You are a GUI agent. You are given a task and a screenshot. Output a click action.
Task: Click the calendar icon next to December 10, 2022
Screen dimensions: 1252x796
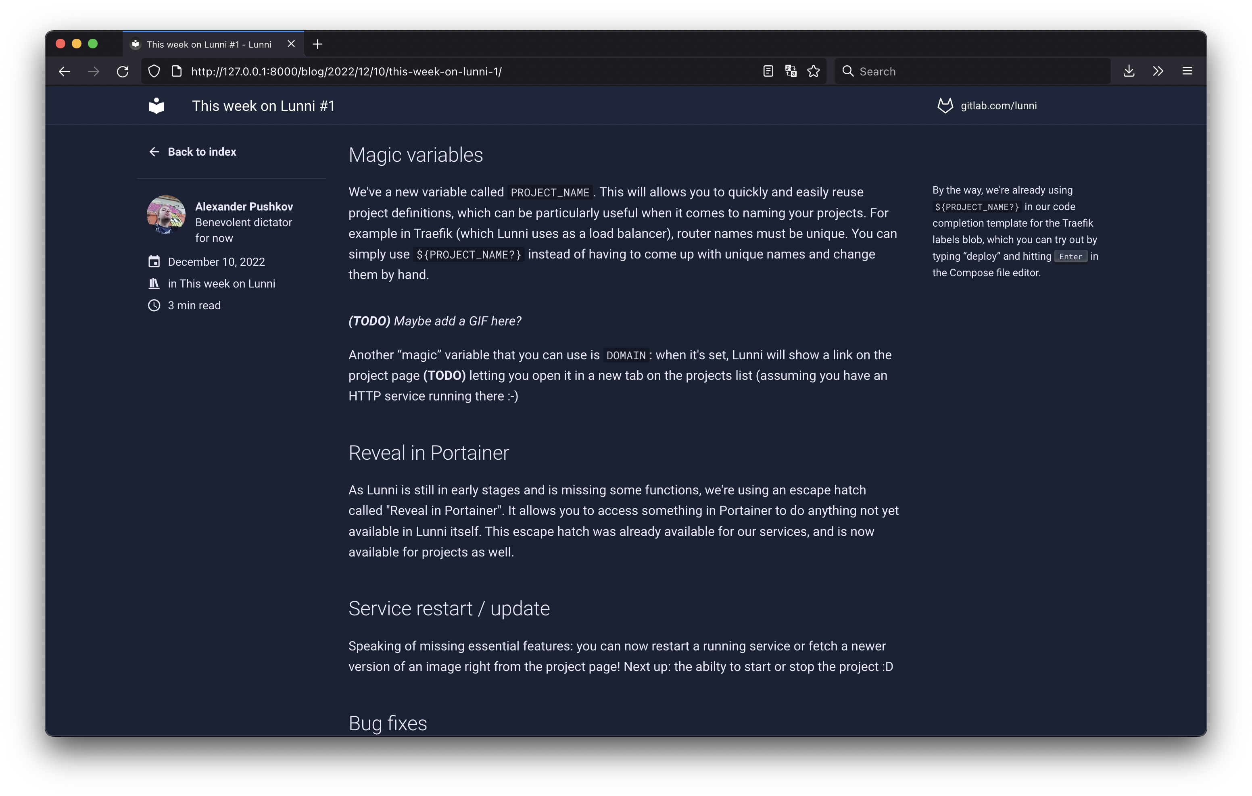pyautogui.click(x=154, y=262)
